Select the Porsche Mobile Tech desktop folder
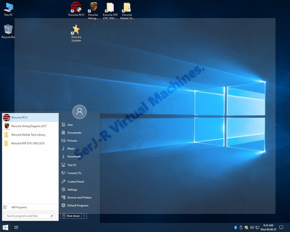 coord(127,11)
